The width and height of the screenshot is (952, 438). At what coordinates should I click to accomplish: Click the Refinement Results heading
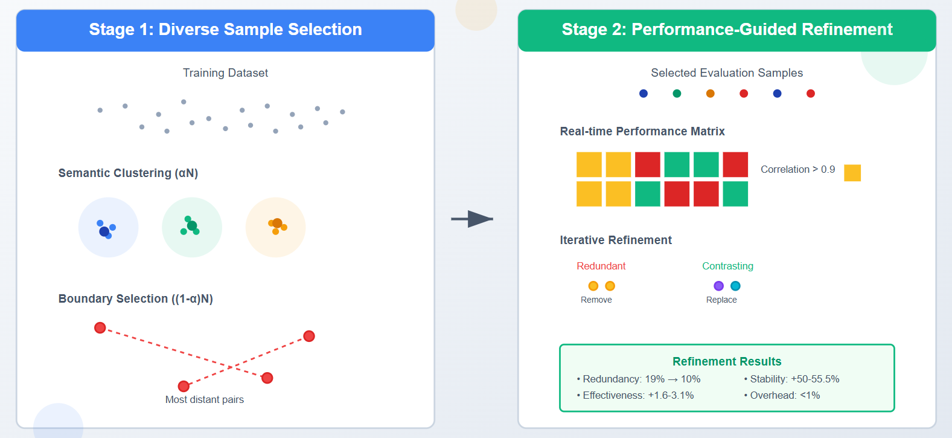(x=727, y=361)
